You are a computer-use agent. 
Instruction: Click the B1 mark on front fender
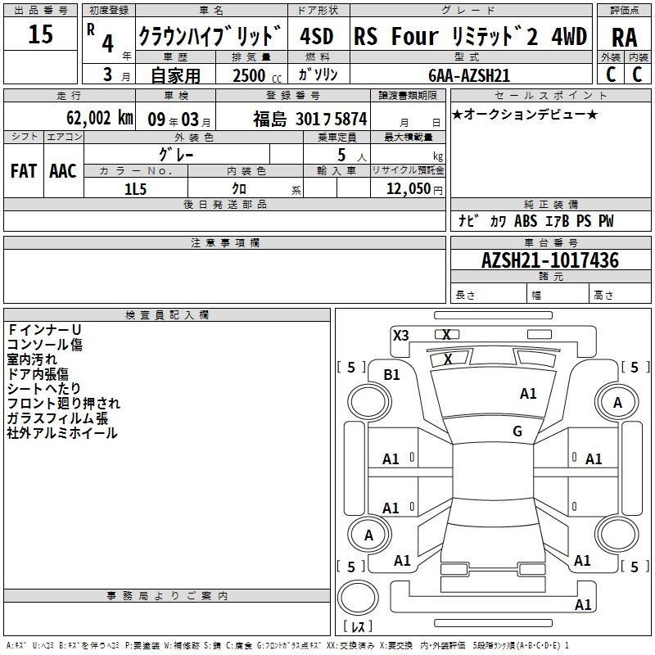pos(391,375)
